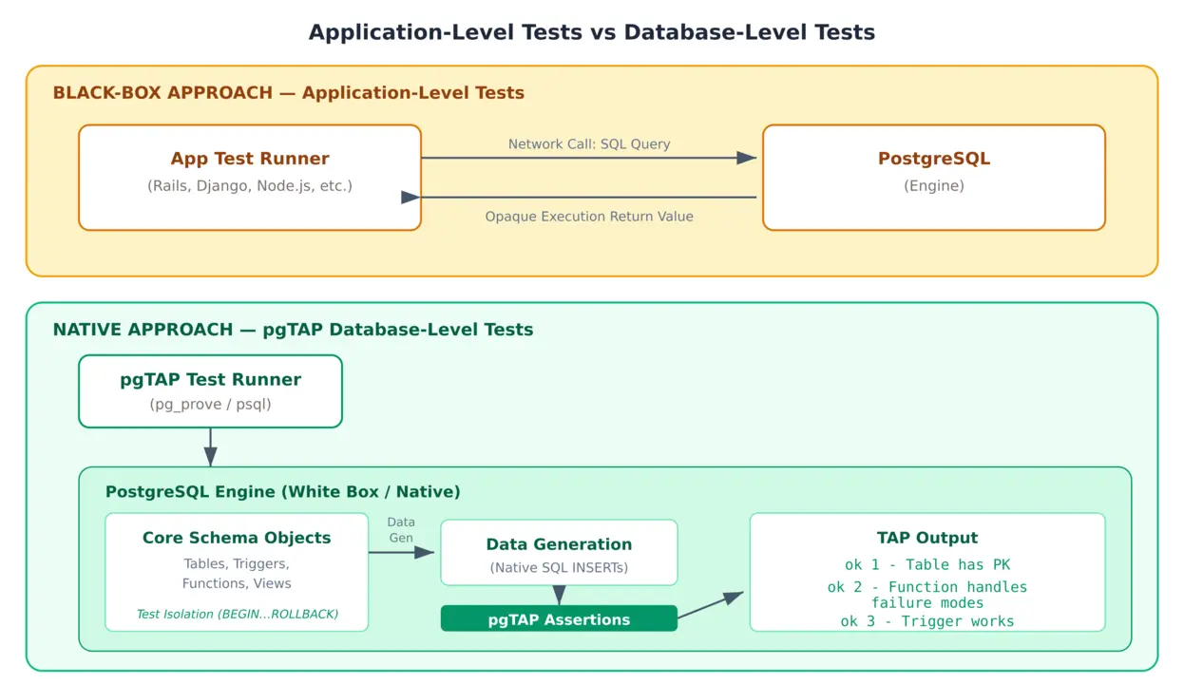Click the 'PostgreSQL' box title

(x=934, y=159)
